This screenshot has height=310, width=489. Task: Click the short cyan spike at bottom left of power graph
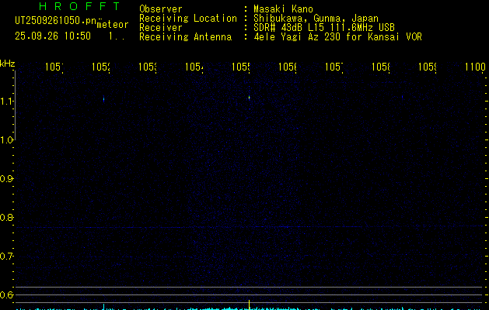point(104,307)
